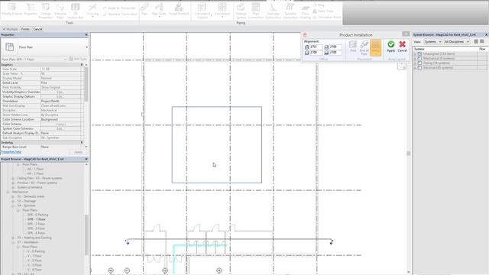Expand the 52 - Domestic water node
The image size is (489, 275).
pyautogui.click(x=13, y=197)
